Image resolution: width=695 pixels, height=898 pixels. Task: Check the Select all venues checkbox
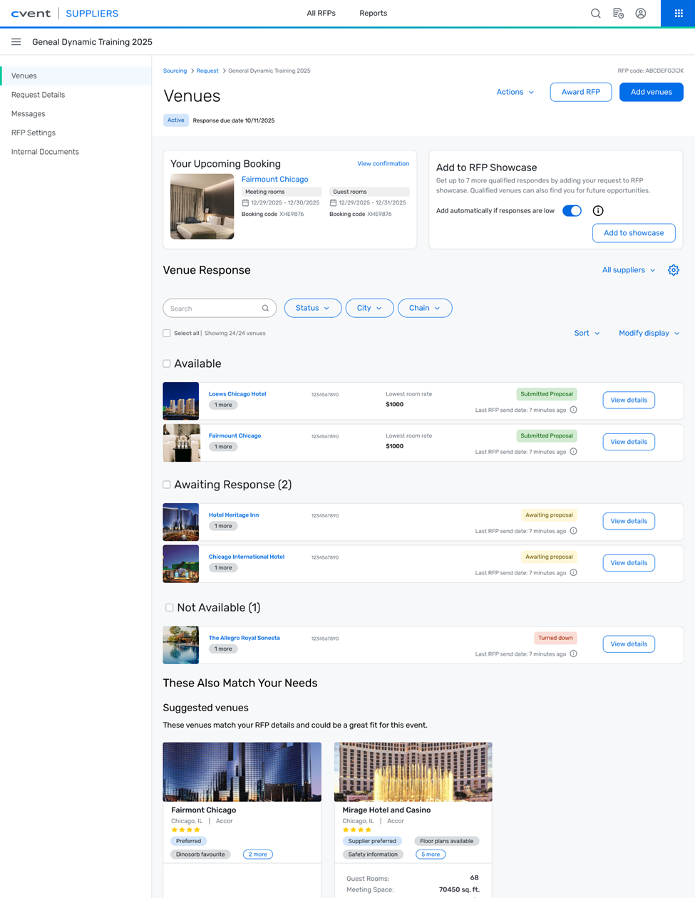[x=167, y=334]
